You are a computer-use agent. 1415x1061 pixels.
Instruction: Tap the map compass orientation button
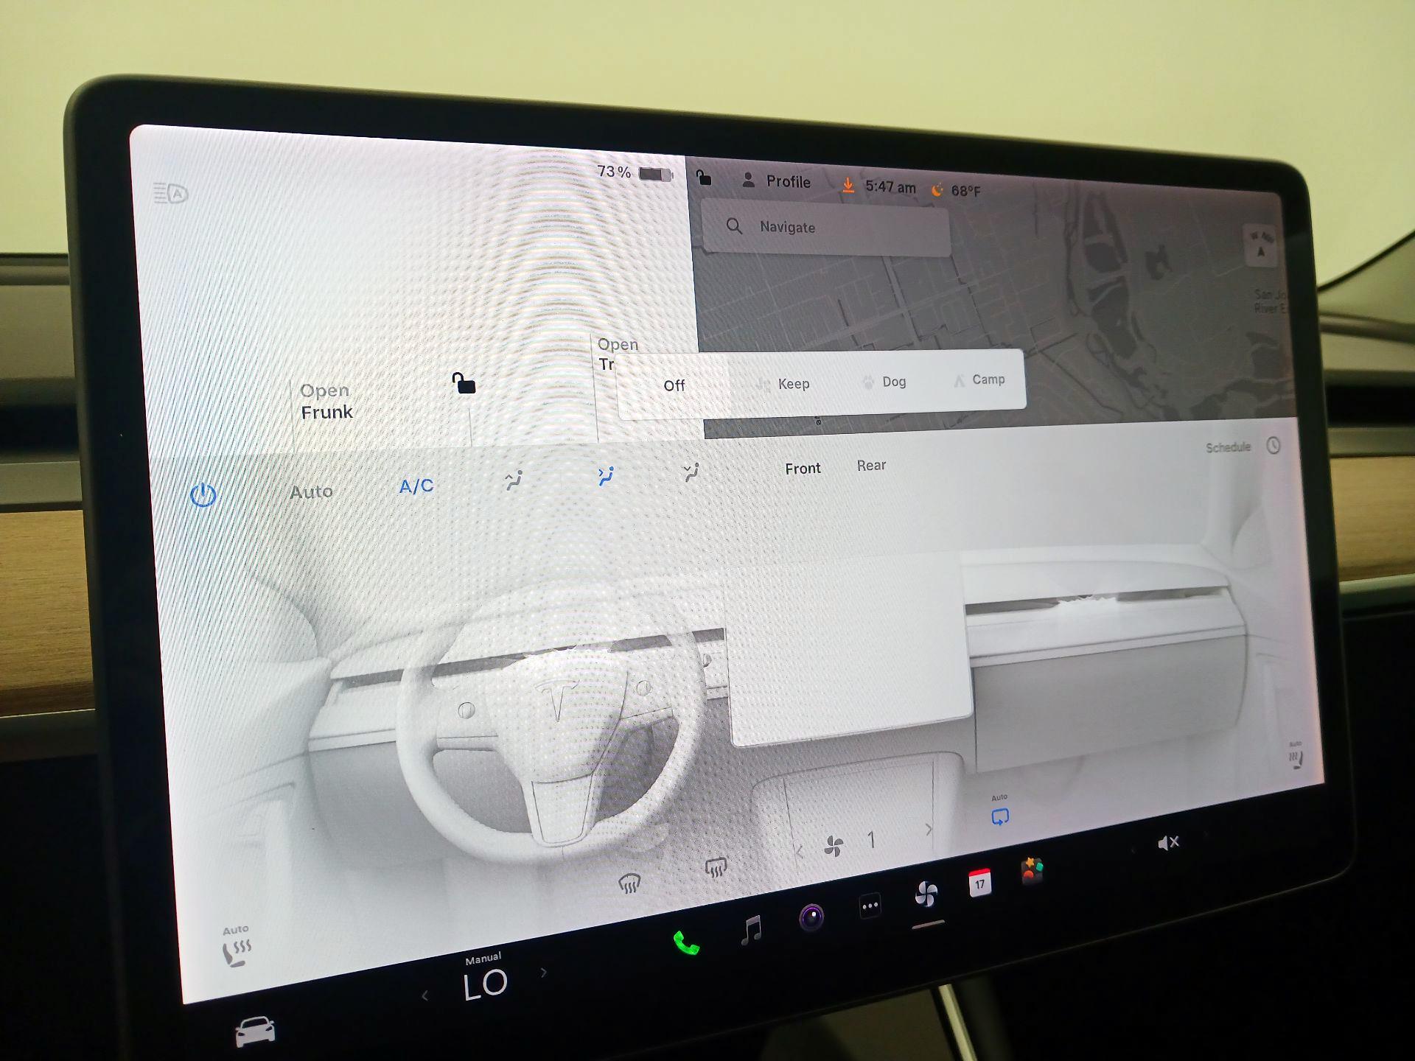(1261, 245)
